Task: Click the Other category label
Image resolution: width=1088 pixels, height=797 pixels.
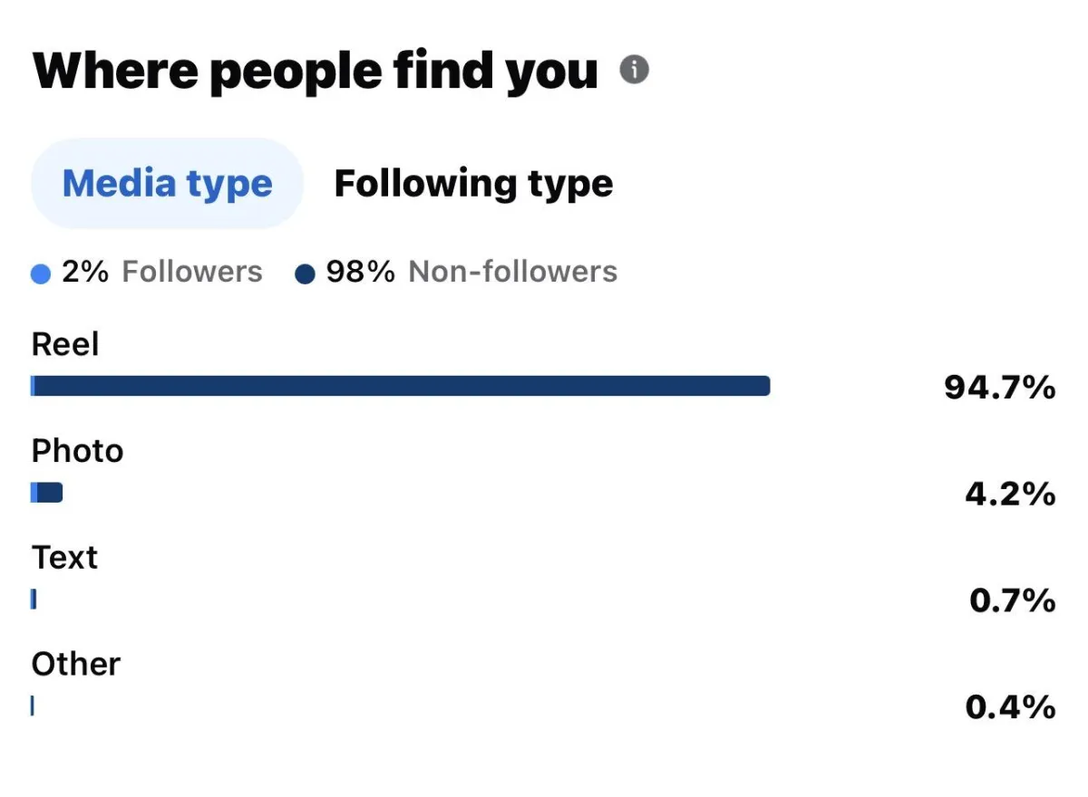Action: click(x=76, y=664)
